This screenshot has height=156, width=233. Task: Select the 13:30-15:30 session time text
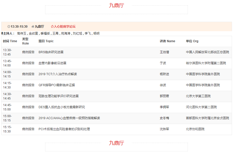point(19,27)
